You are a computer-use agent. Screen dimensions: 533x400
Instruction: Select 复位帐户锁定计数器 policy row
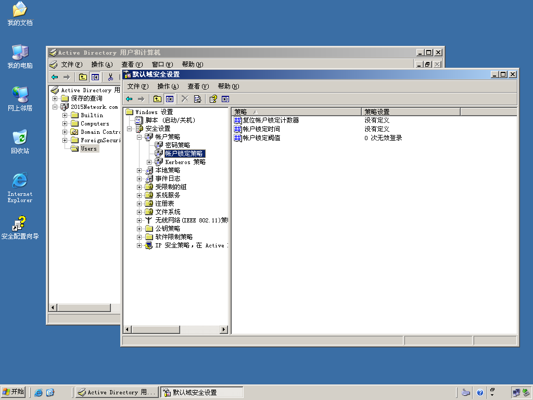coord(266,120)
